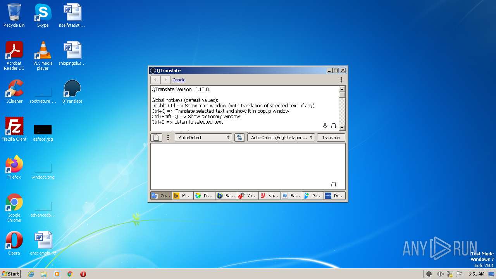
Task: Click the source text scrollbar down arrow
Action: pyautogui.click(x=342, y=128)
